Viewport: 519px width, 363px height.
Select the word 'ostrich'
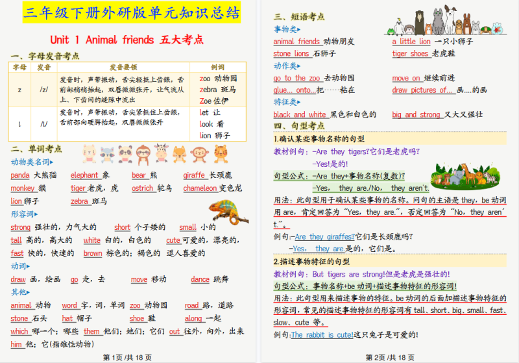click(142, 188)
